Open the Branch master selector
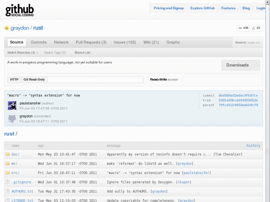Screen dimensions: 270x202 (x=247, y=43)
